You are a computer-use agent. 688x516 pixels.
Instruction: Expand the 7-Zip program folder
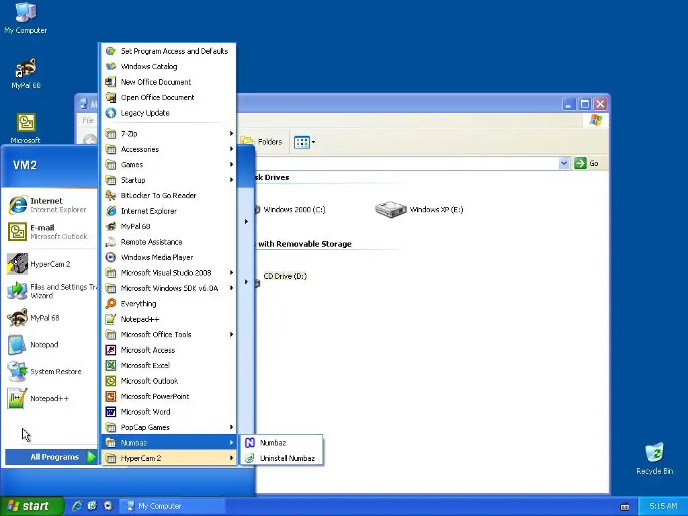[x=169, y=134]
